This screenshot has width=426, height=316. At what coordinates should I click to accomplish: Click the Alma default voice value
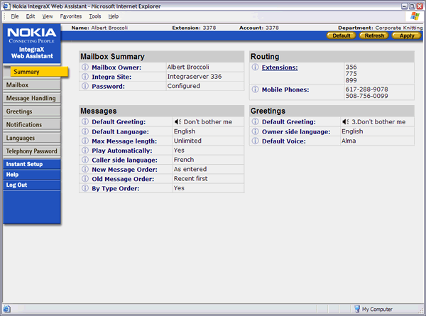(x=349, y=141)
